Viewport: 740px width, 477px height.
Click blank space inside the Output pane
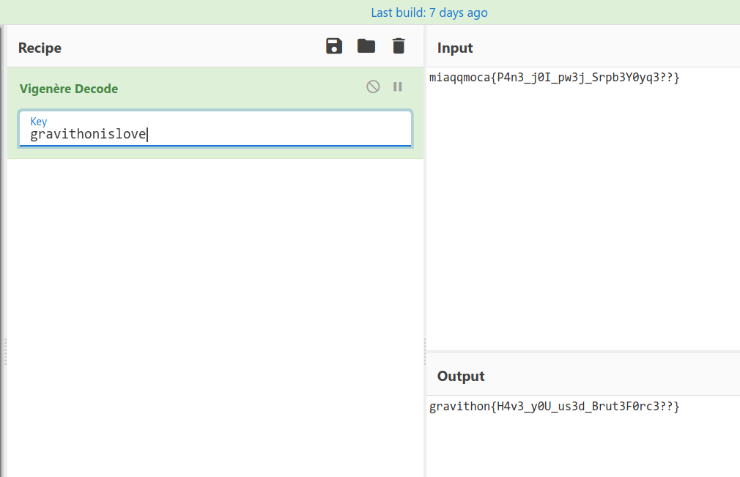[582, 447]
